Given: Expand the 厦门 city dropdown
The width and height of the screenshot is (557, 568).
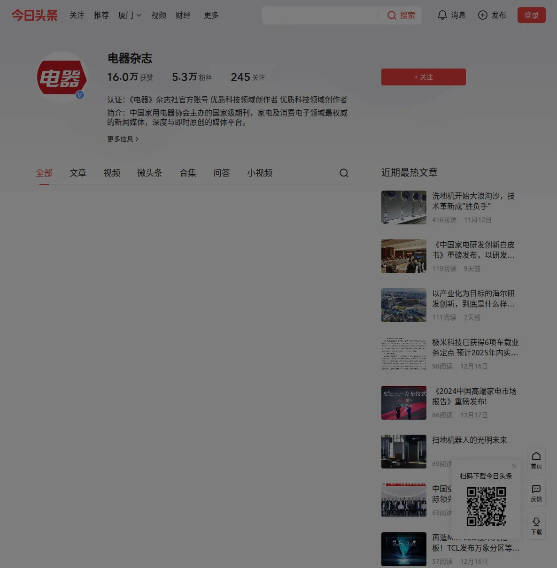Looking at the screenshot, I should point(130,15).
